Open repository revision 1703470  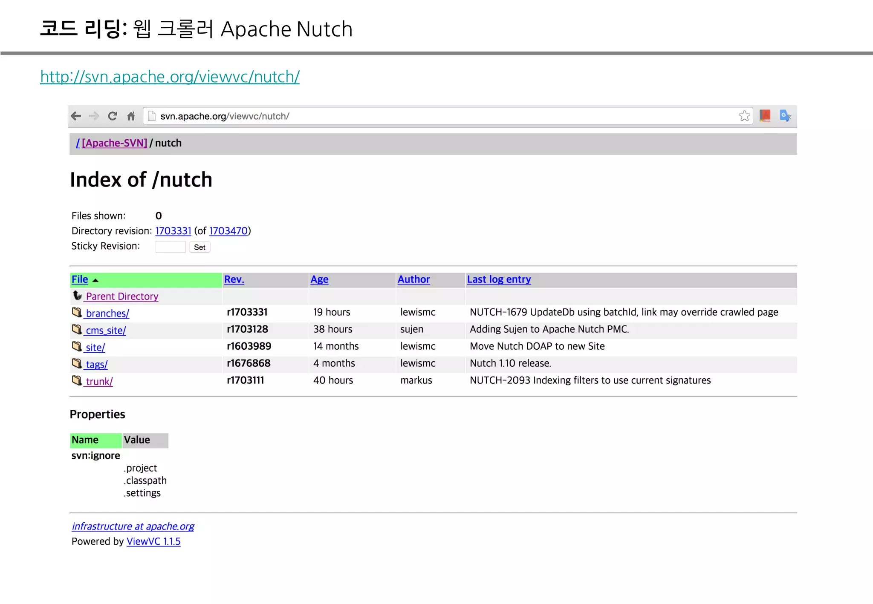click(228, 231)
